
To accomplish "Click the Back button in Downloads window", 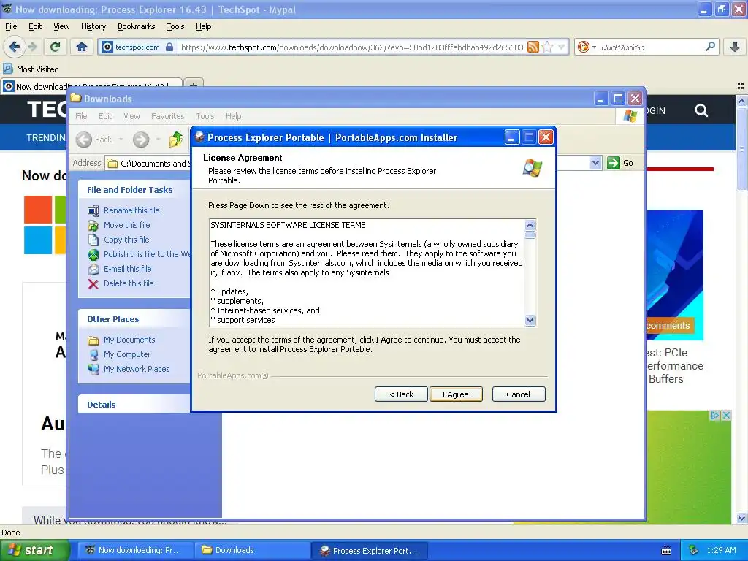I will tap(94, 140).
